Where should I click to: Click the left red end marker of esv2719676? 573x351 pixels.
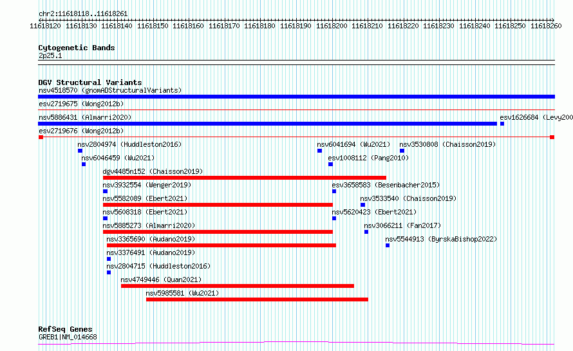click(x=41, y=137)
